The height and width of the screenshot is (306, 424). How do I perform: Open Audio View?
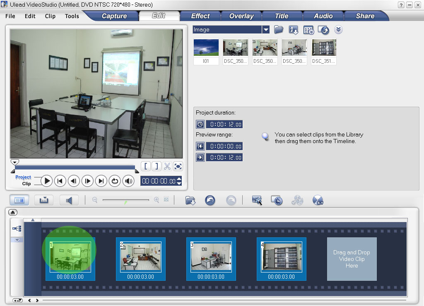(x=69, y=200)
